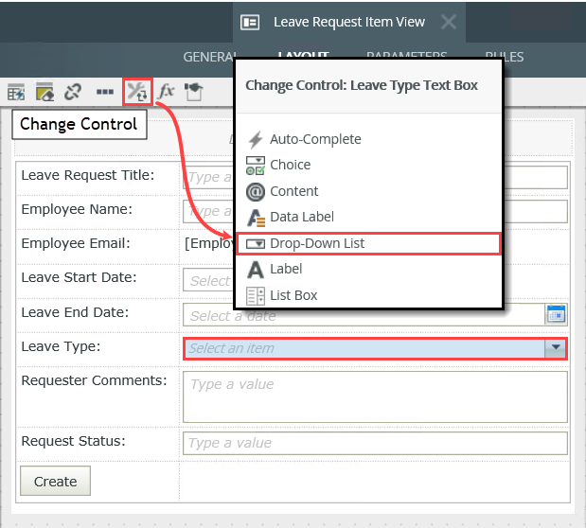Select the Leave Request Item View tab
The image size is (586, 528).
click(349, 22)
